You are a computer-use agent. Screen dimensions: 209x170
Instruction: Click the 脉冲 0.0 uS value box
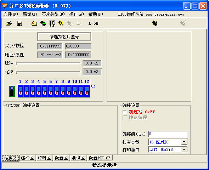click(x=92, y=63)
